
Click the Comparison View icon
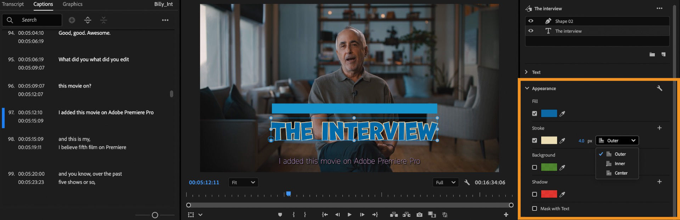click(432, 215)
